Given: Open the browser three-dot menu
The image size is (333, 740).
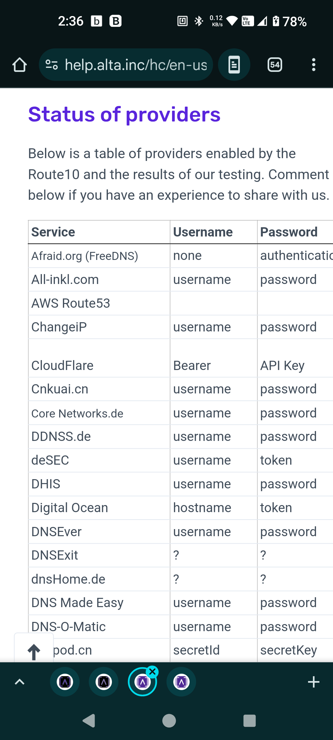Looking at the screenshot, I should click(x=314, y=65).
